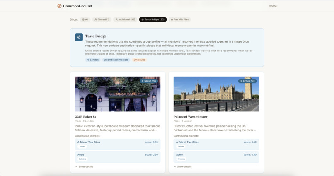
Task: Expand Show details for 221B Baker St
Action: click(x=84, y=166)
